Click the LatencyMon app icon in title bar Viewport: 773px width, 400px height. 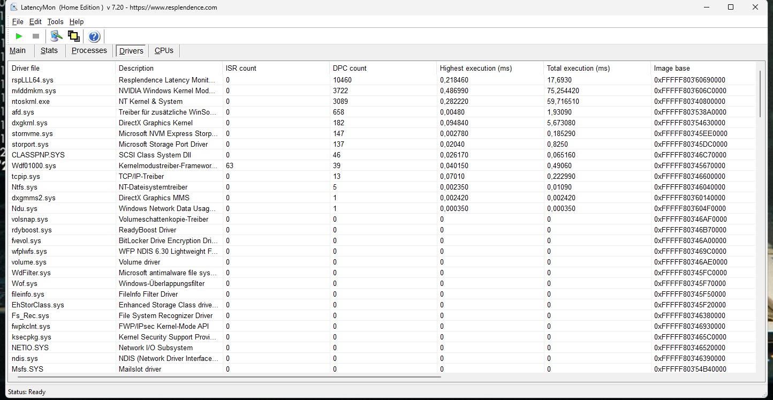14,7
